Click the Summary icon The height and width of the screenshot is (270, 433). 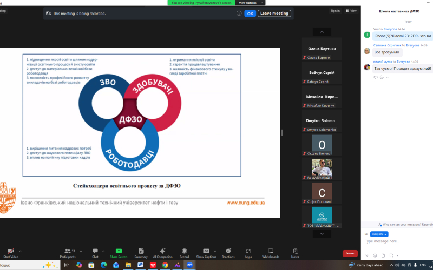pos(141,253)
